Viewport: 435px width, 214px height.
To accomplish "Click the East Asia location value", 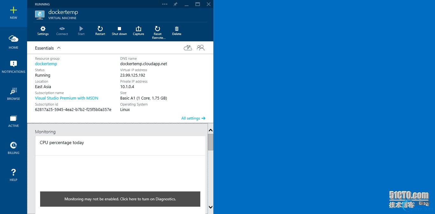I will coord(43,86).
